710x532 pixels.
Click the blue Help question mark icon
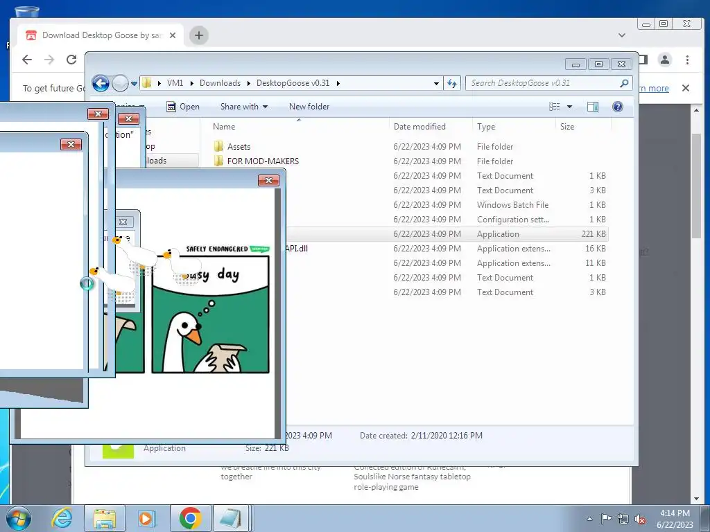click(618, 107)
